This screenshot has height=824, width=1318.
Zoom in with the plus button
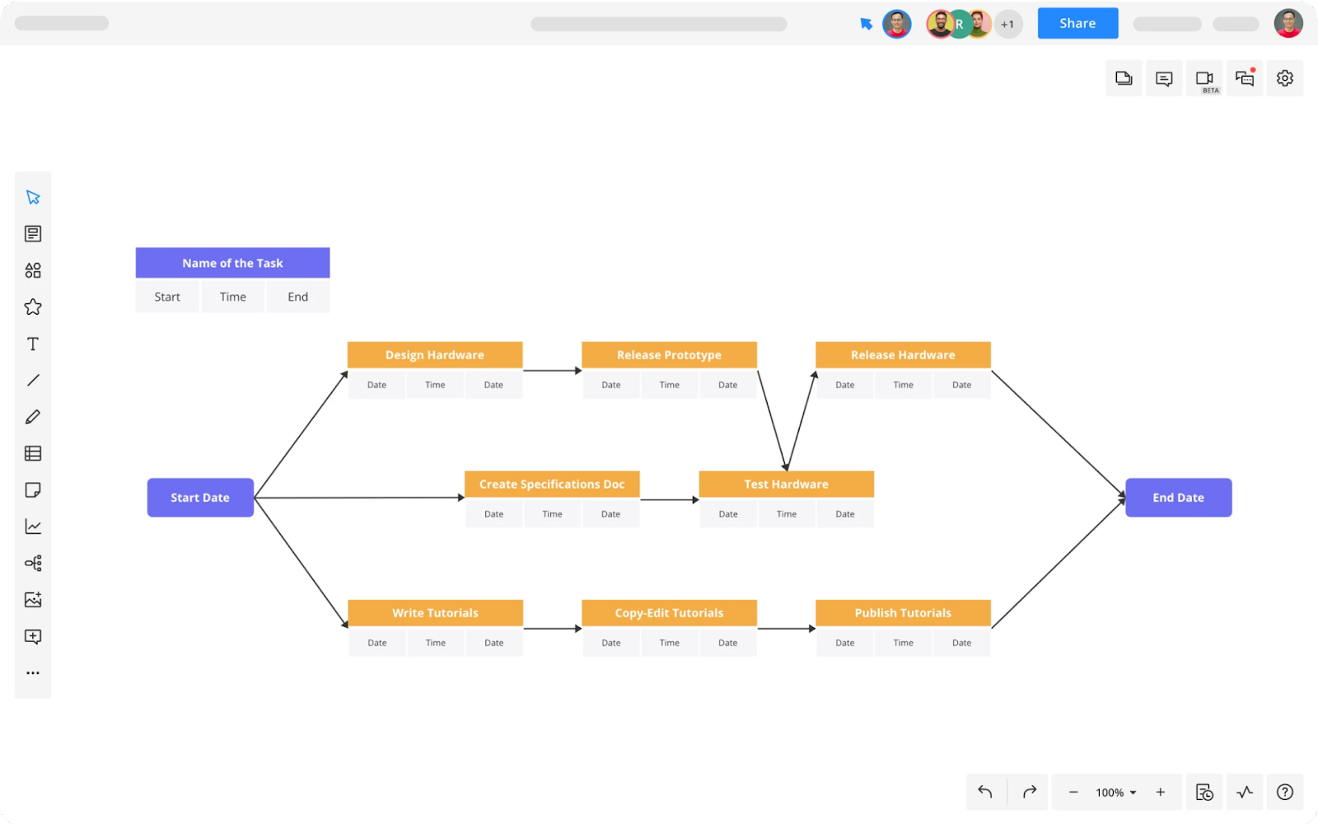[1161, 792]
